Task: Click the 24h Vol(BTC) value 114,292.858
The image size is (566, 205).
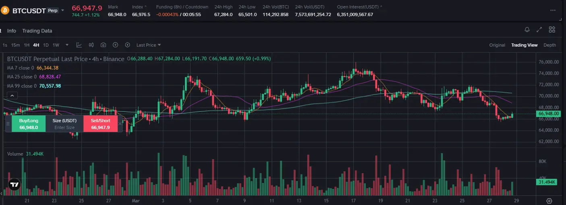Action: click(276, 14)
